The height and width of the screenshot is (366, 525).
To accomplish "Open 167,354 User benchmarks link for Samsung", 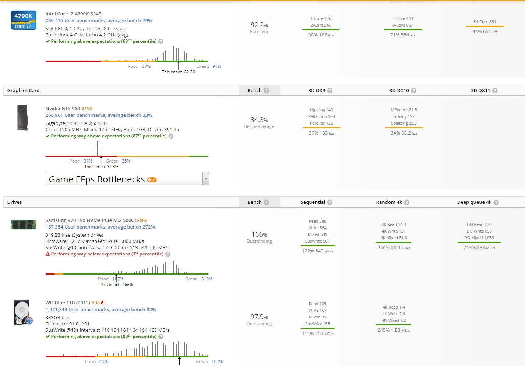I will click(100, 227).
